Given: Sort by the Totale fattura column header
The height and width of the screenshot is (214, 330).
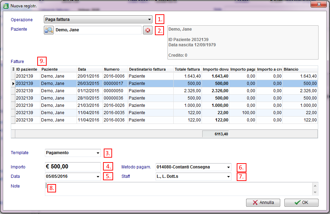Looking at the screenshot, I should (187, 69).
